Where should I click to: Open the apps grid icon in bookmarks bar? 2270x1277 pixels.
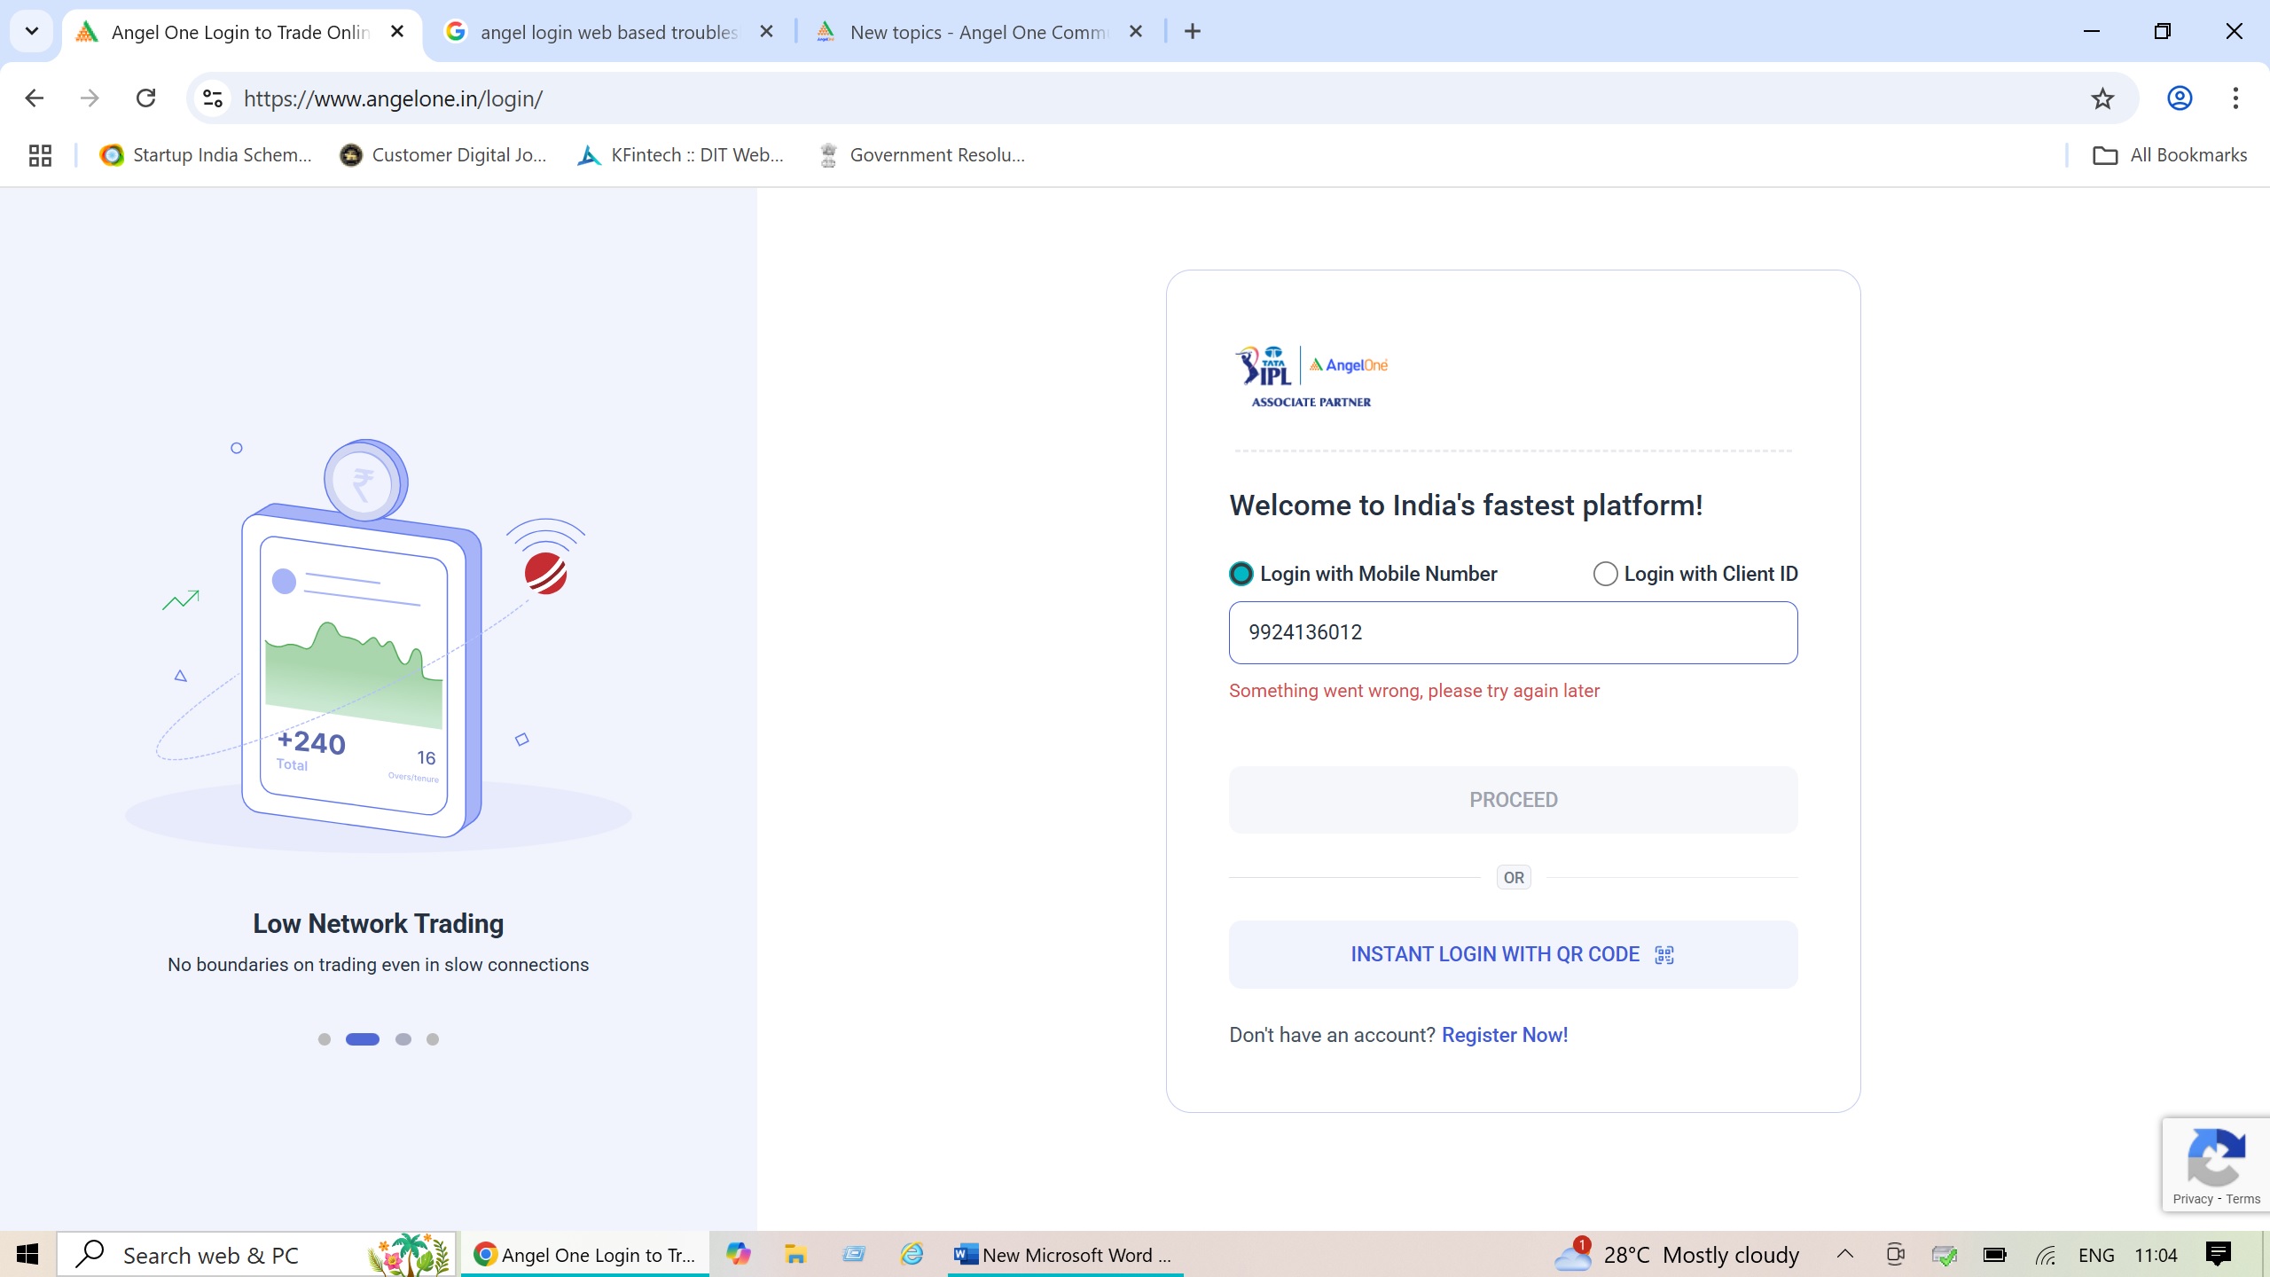coord(40,155)
